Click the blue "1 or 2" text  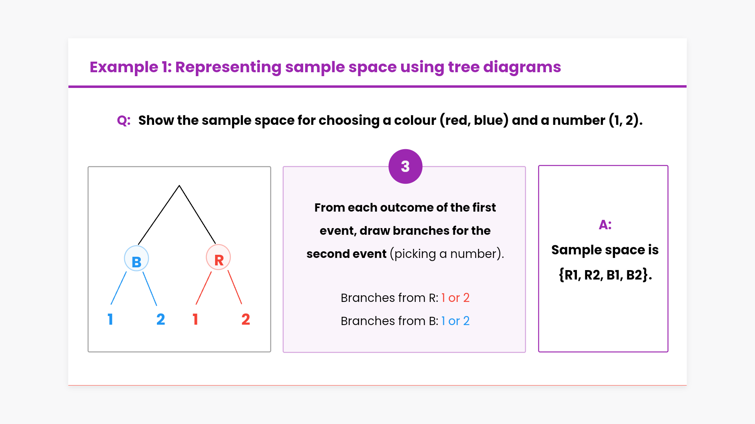(x=455, y=321)
